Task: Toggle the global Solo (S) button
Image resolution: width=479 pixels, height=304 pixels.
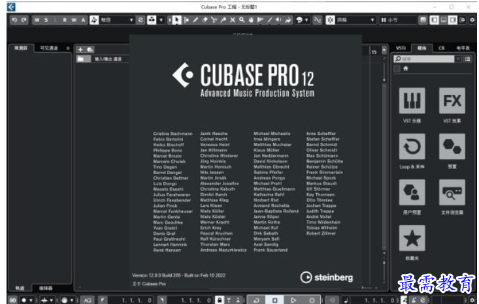Action: point(46,20)
